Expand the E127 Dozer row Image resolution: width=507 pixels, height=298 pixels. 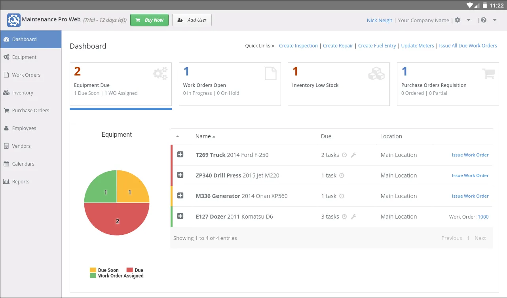(181, 216)
